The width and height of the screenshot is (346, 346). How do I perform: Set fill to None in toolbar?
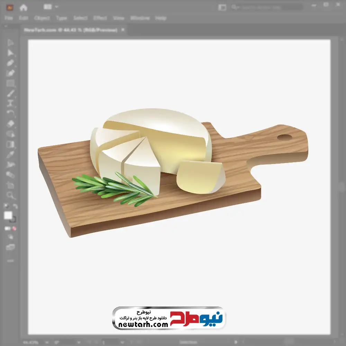[x=15, y=229]
